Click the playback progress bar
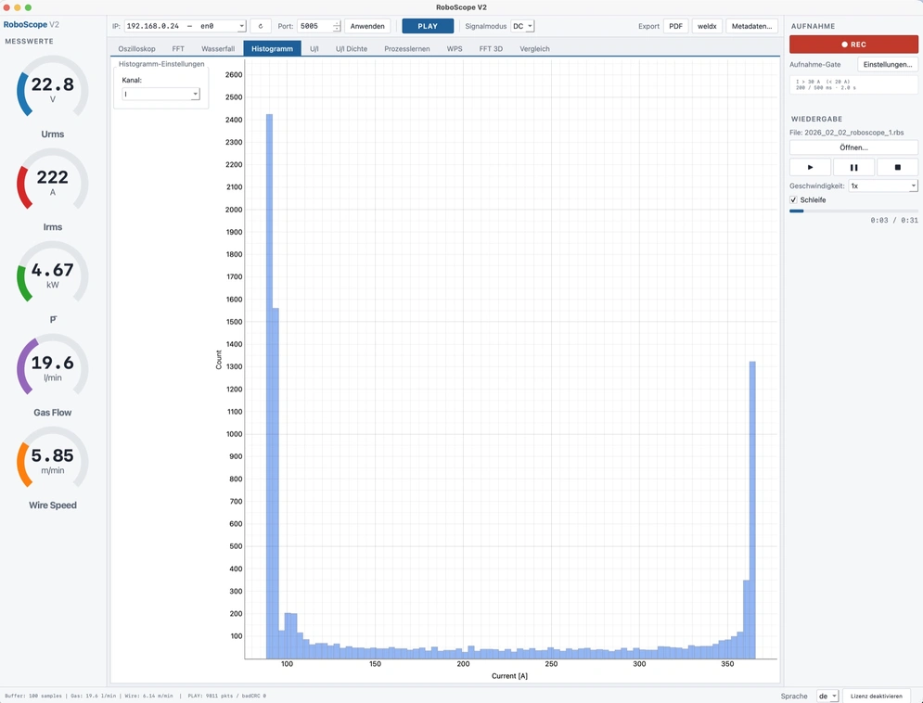The height and width of the screenshot is (703, 923). (x=853, y=211)
